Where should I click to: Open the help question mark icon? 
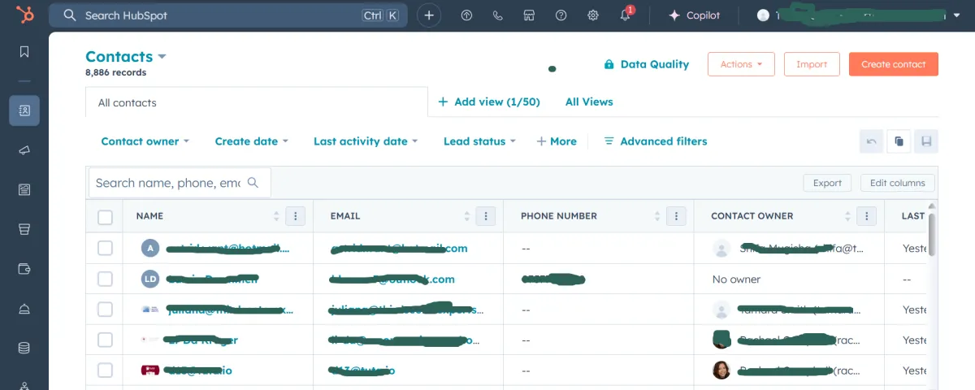click(x=561, y=15)
